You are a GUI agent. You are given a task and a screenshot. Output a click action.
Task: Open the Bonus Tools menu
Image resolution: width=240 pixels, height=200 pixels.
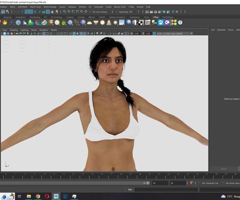(x=120, y=7)
